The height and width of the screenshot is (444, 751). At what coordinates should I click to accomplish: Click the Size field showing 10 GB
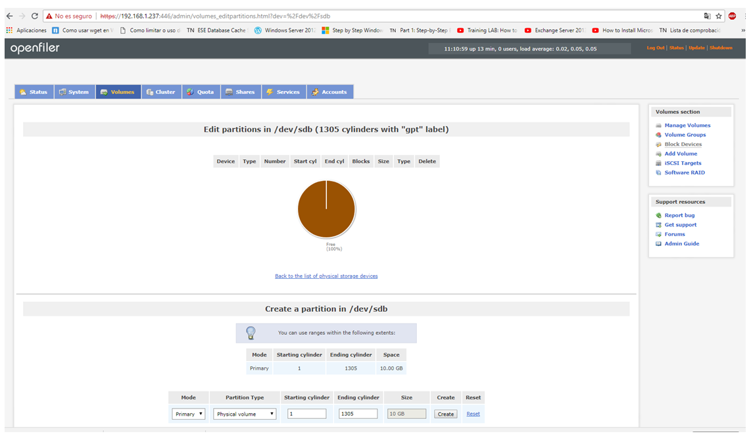tap(406, 413)
